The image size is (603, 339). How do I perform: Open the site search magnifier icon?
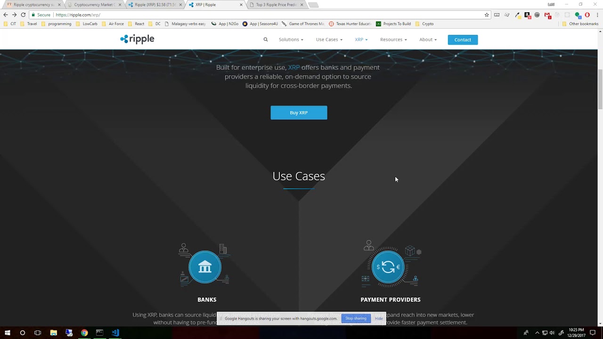point(266,40)
